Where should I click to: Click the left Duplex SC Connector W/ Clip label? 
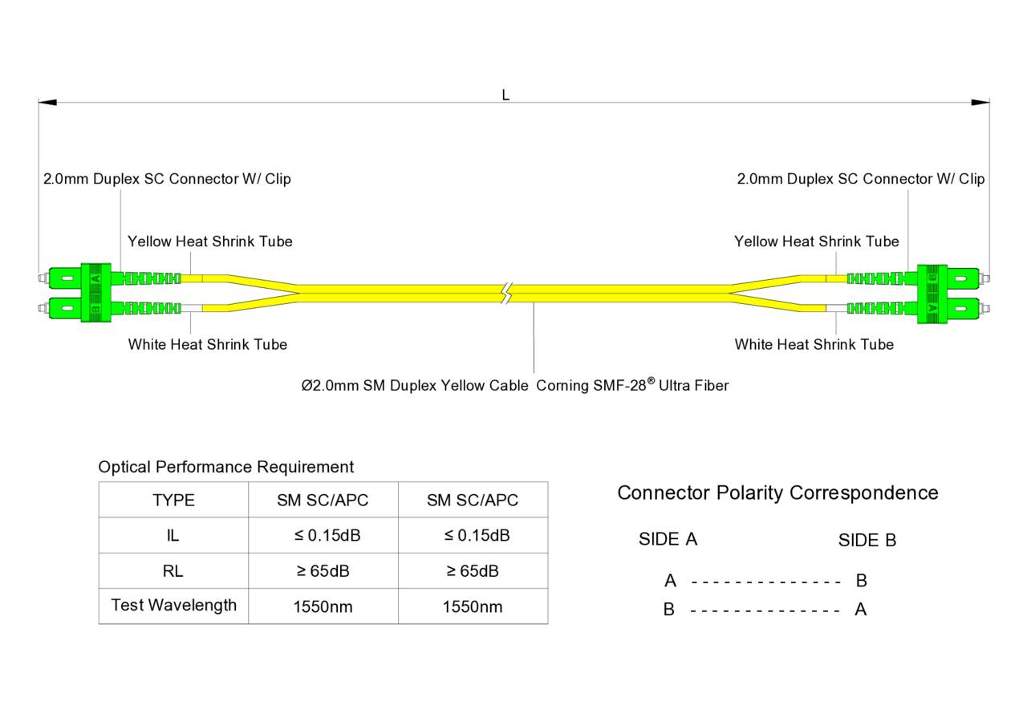(x=167, y=179)
